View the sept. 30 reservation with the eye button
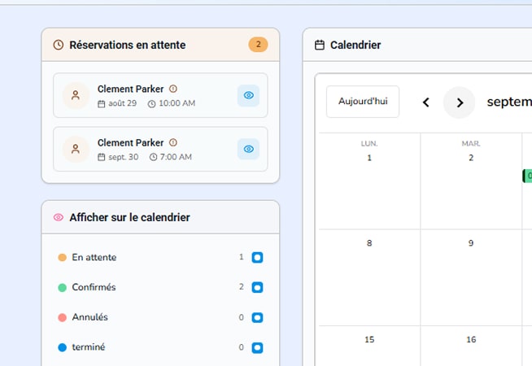Screen dimensions: 532x366 [x=248, y=149]
